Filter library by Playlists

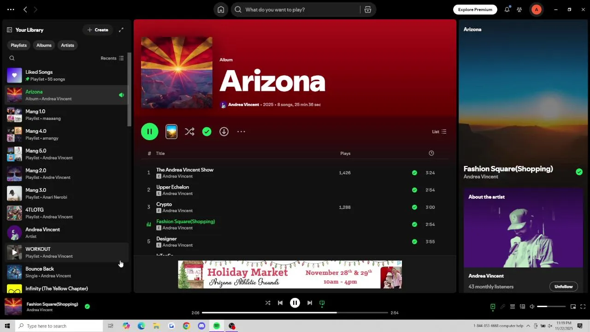tap(18, 45)
